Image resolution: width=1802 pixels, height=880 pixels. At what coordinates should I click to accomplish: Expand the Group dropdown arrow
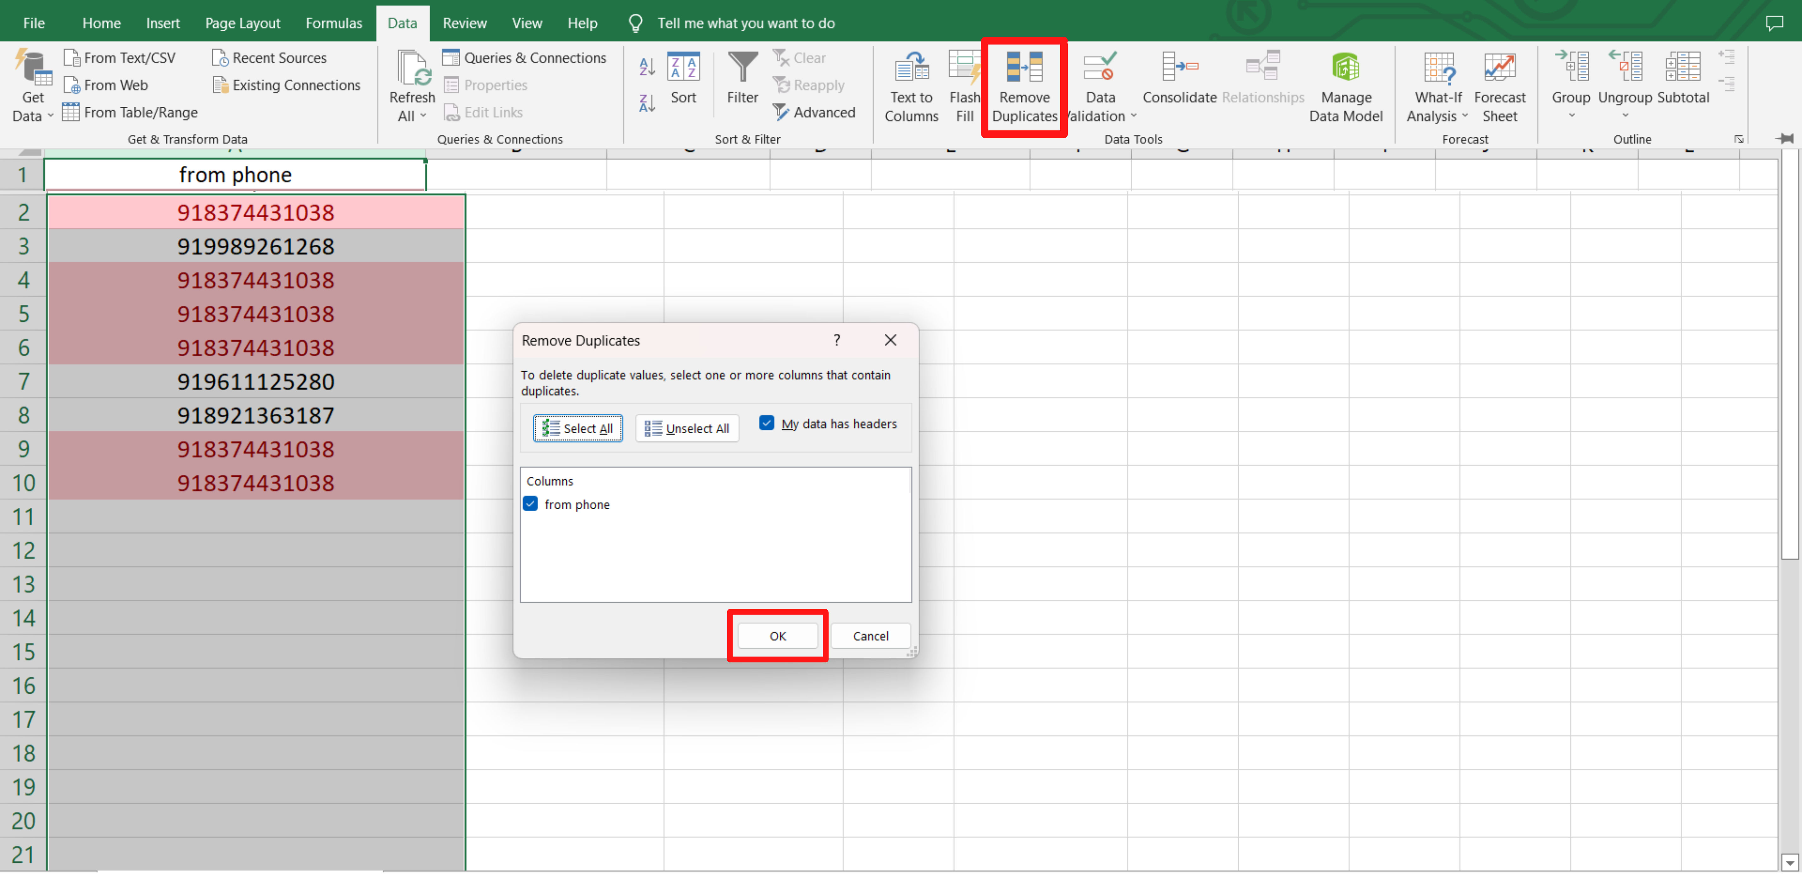coord(1571,116)
